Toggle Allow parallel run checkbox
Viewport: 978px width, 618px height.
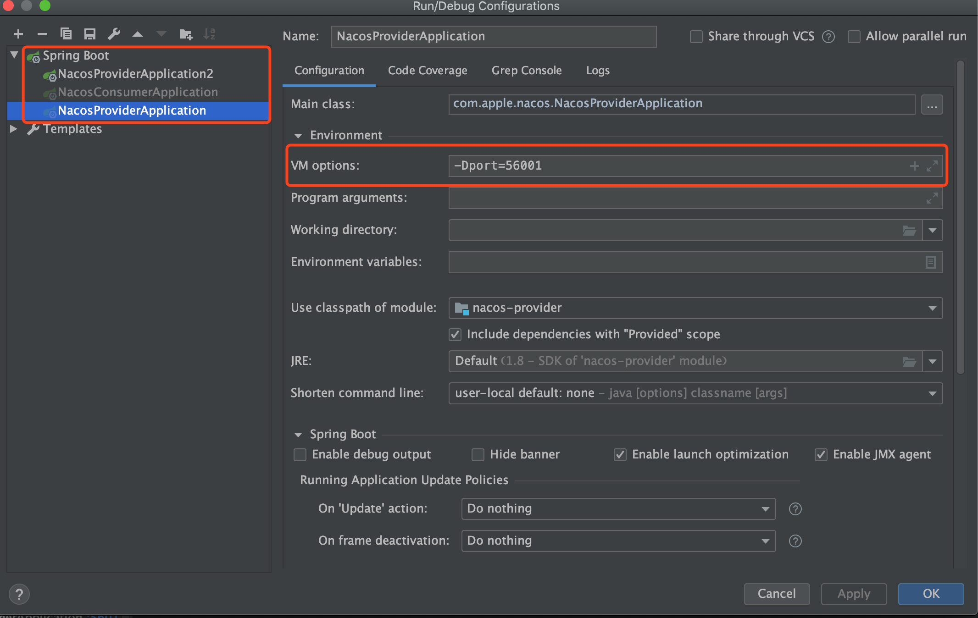[854, 37]
